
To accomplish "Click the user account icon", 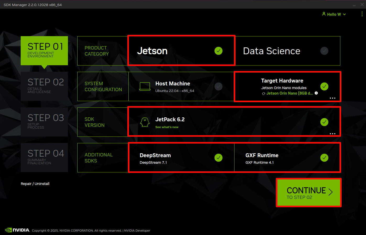I will pos(324,14).
